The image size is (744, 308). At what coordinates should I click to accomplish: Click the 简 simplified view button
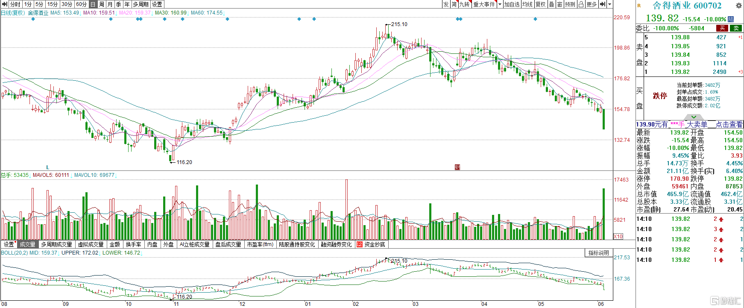(x=454, y=4)
